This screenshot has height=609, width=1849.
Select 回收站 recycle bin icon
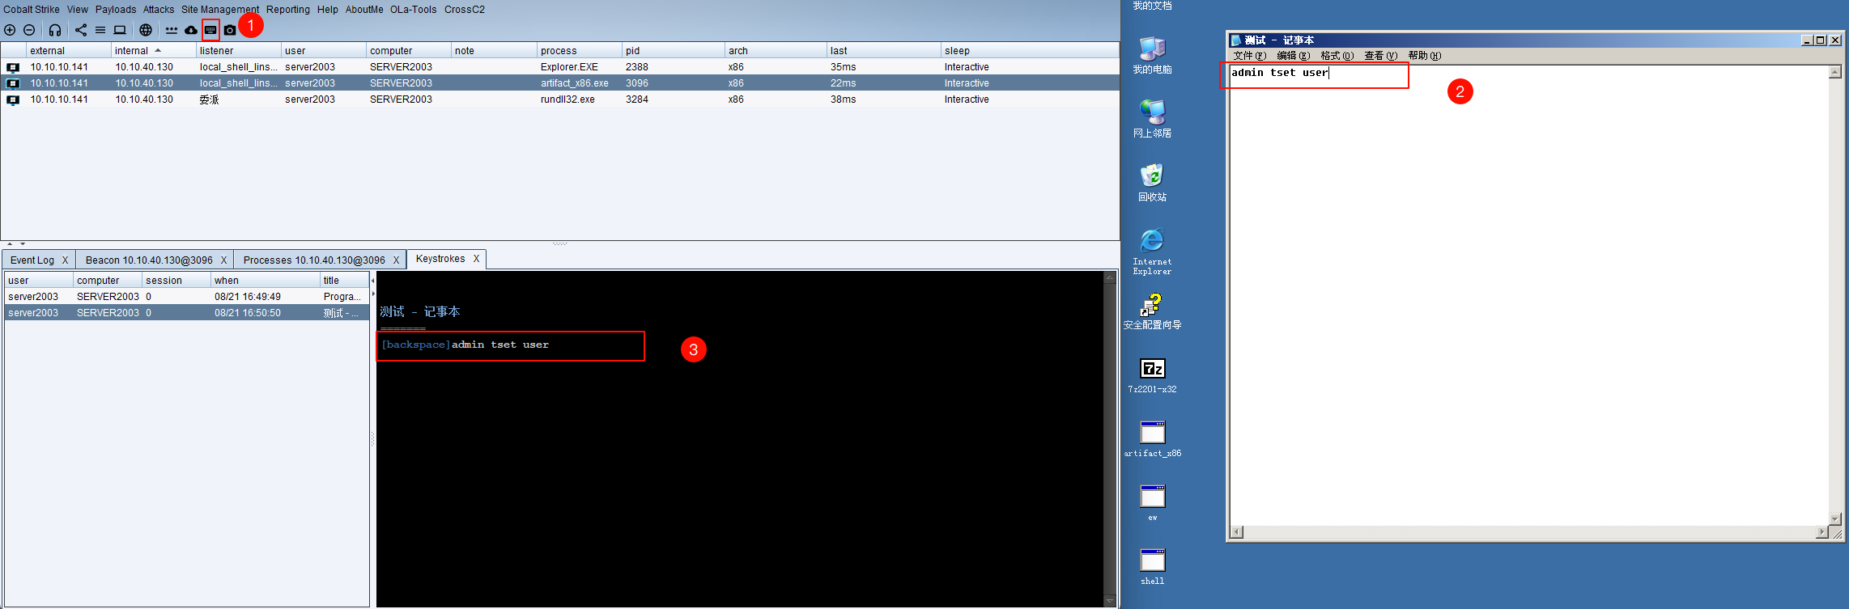click(1152, 183)
